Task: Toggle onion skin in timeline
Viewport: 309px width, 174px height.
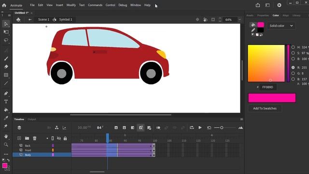Action: tap(158, 128)
